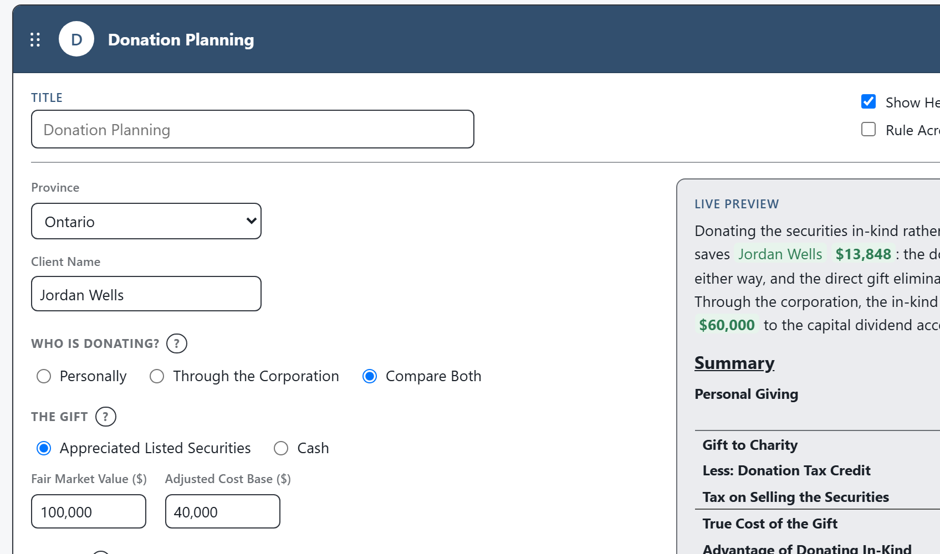The image size is (940, 554).
Task: Open help icon beside The Gift
Action: (x=106, y=417)
